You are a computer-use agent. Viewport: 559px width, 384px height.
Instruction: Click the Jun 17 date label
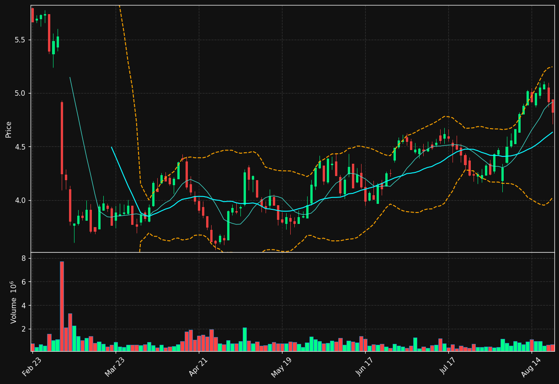pos(365,367)
